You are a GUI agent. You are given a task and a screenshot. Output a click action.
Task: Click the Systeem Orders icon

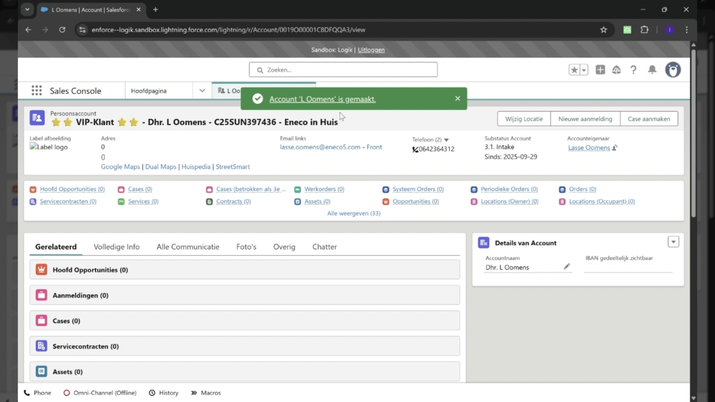click(x=385, y=189)
